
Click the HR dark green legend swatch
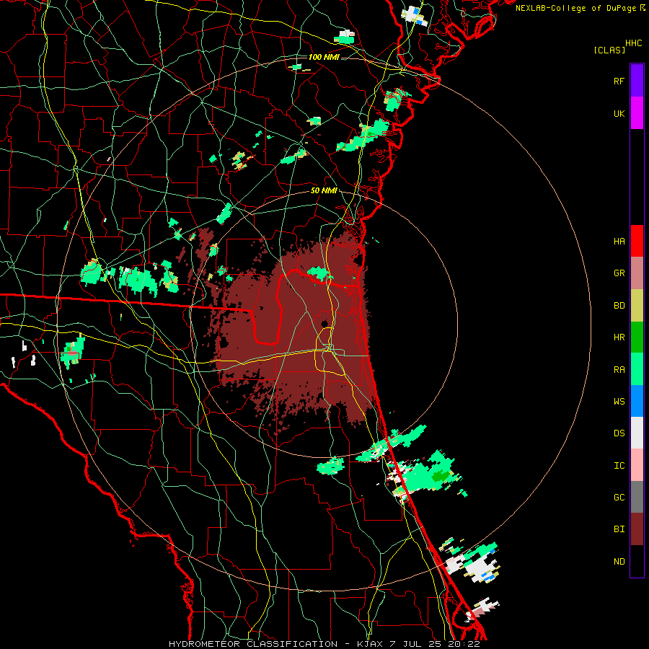click(637, 337)
